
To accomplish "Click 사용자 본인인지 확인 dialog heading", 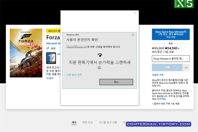I will (82, 40).
